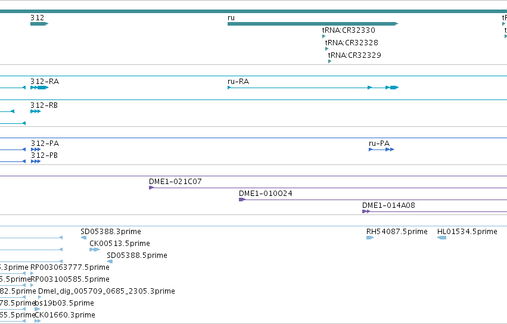Click the RP003100585.5prime feature arrow
507x324 pixels.
32,285
